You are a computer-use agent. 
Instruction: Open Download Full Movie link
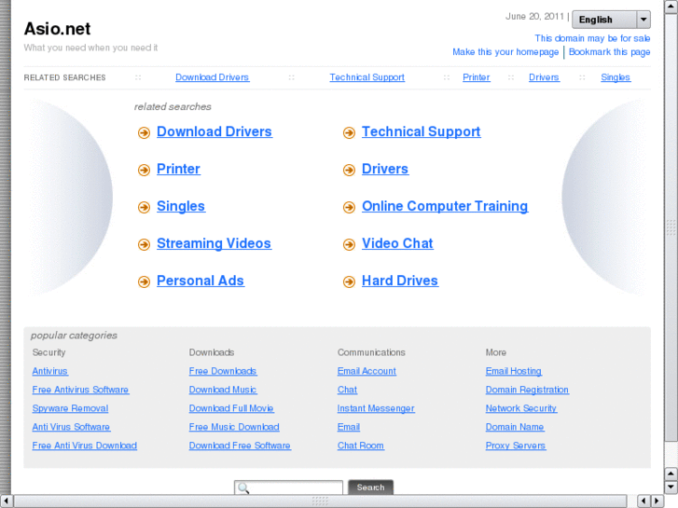tap(231, 408)
